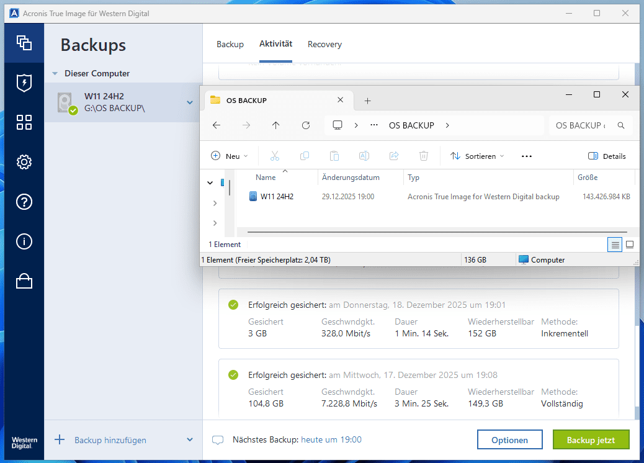Navigate up one folder in Explorer
Viewport: 644px width, 463px height.
(x=275, y=125)
